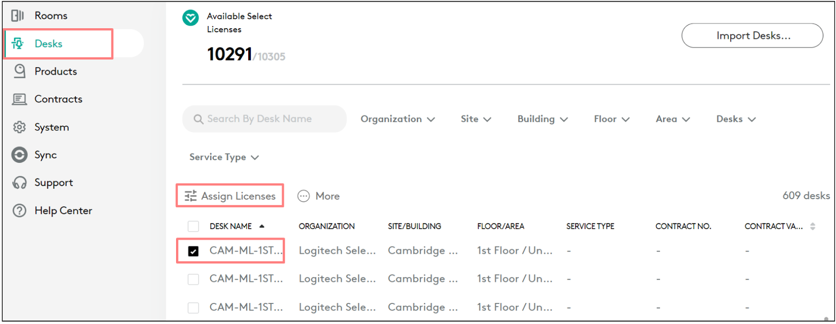Open the Service Type dropdown
The height and width of the screenshot is (324, 836).
tap(224, 157)
